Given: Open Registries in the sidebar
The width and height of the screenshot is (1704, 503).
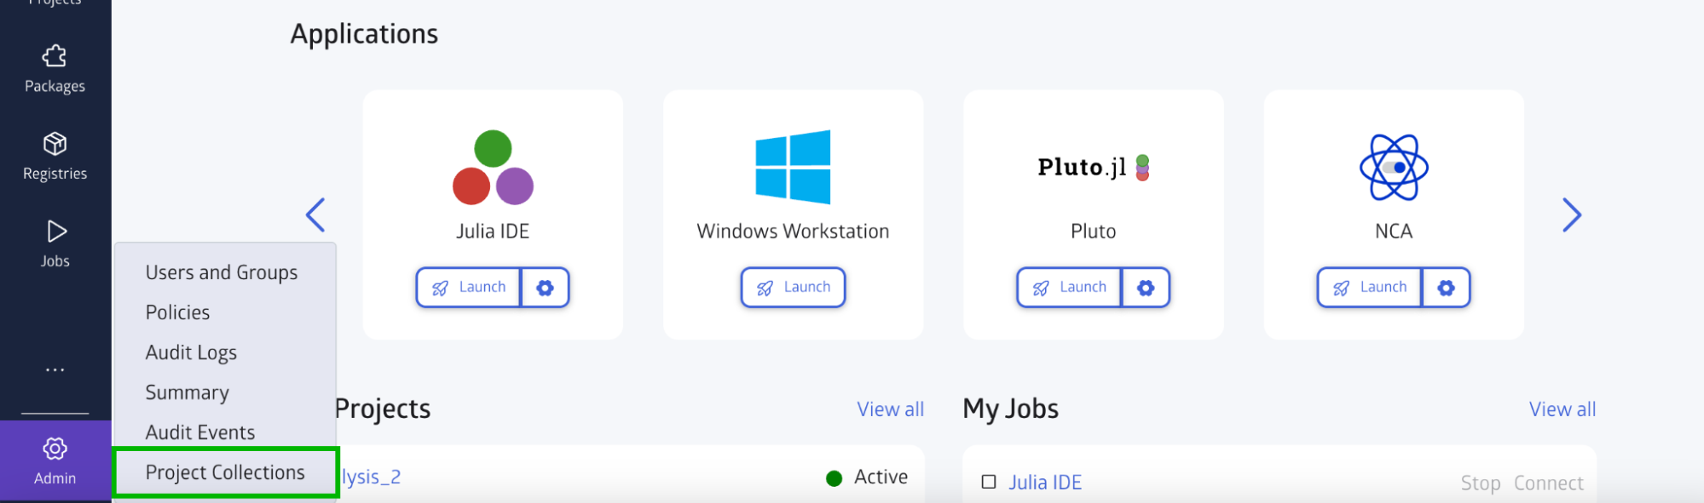Looking at the screenshot, I should (55, 157).
